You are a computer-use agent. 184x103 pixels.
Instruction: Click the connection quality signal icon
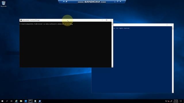click(66, 1)
